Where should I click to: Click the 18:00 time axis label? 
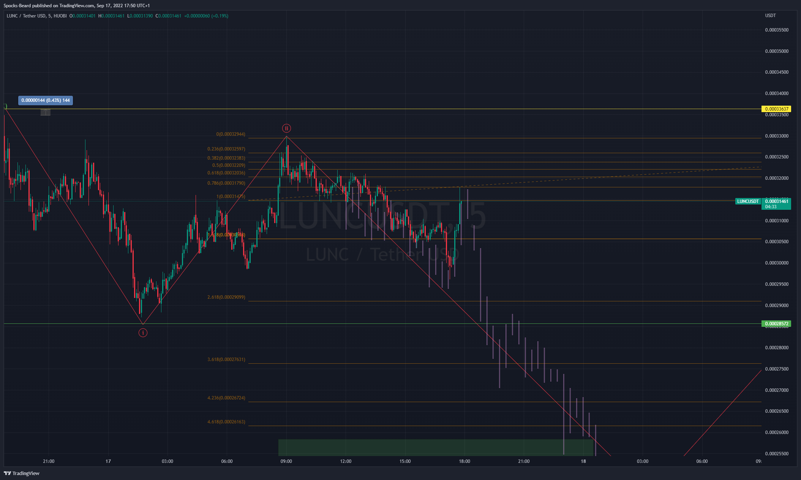coord(464,461)
